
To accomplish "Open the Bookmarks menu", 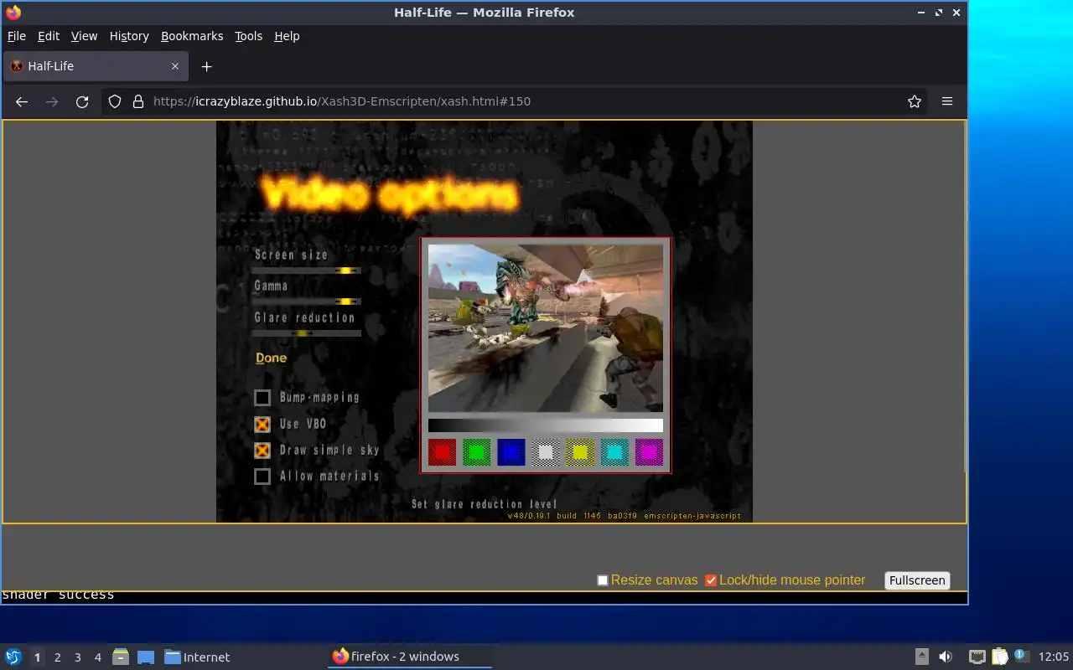I will pos(192,36).
